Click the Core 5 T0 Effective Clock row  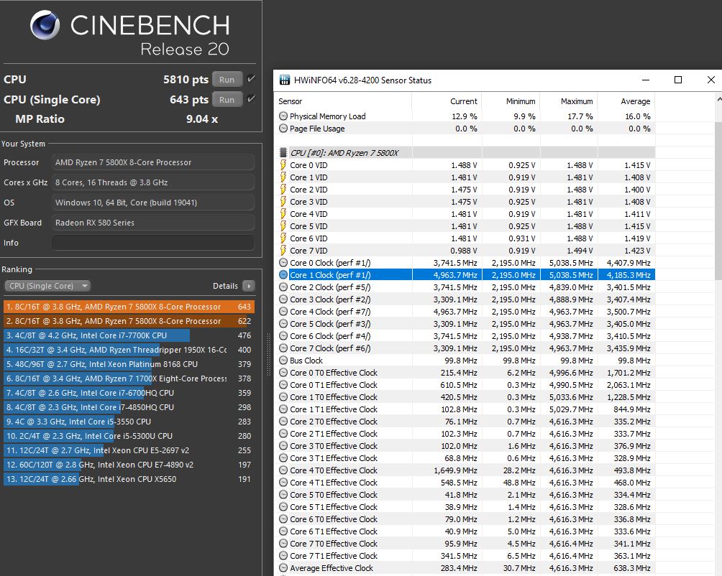(x=465, y=495)
